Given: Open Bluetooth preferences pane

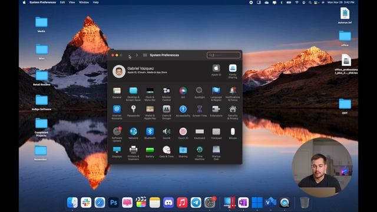Looking at the screenshot, I should point(150,133).
